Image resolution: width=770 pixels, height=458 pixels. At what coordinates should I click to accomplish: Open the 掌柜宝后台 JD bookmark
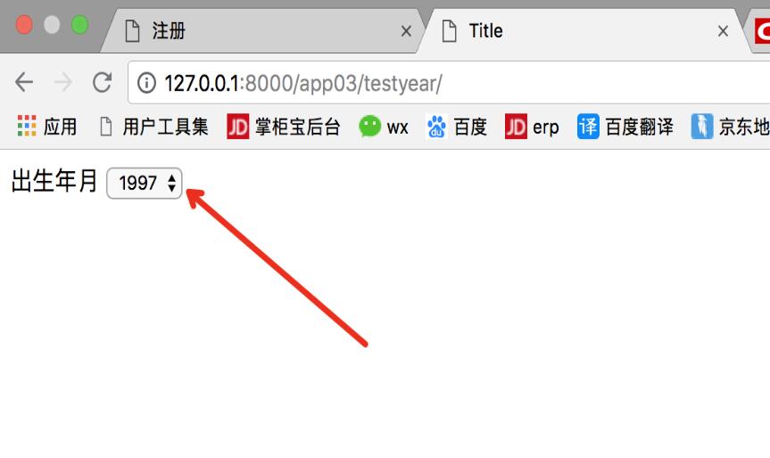coord(284,127)
